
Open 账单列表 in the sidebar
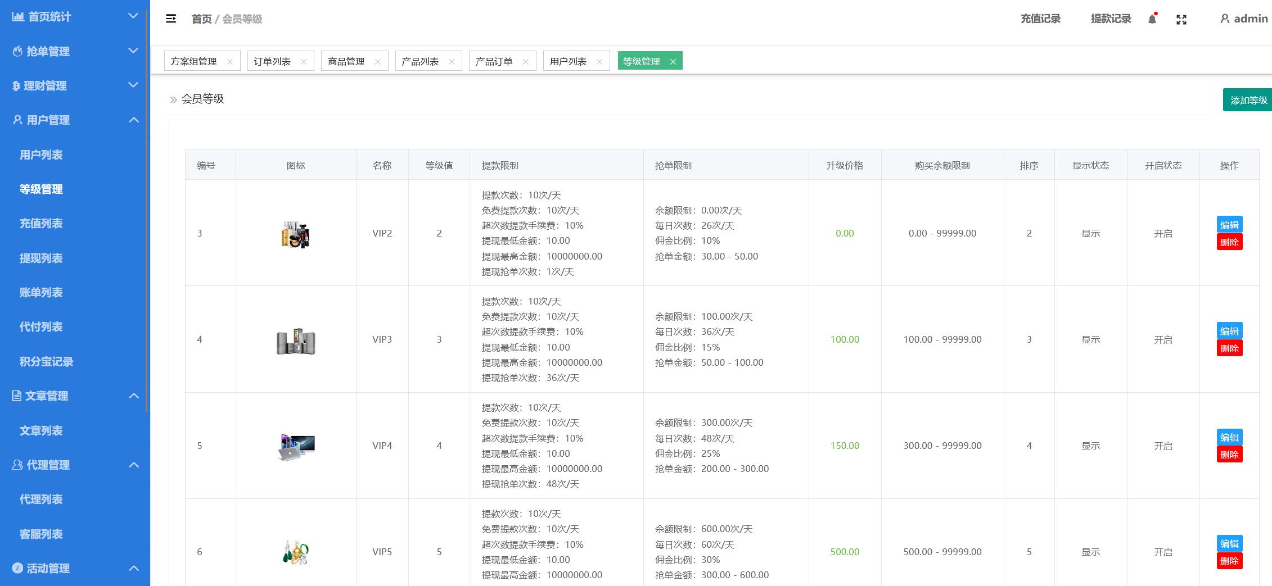click(41, 292)
